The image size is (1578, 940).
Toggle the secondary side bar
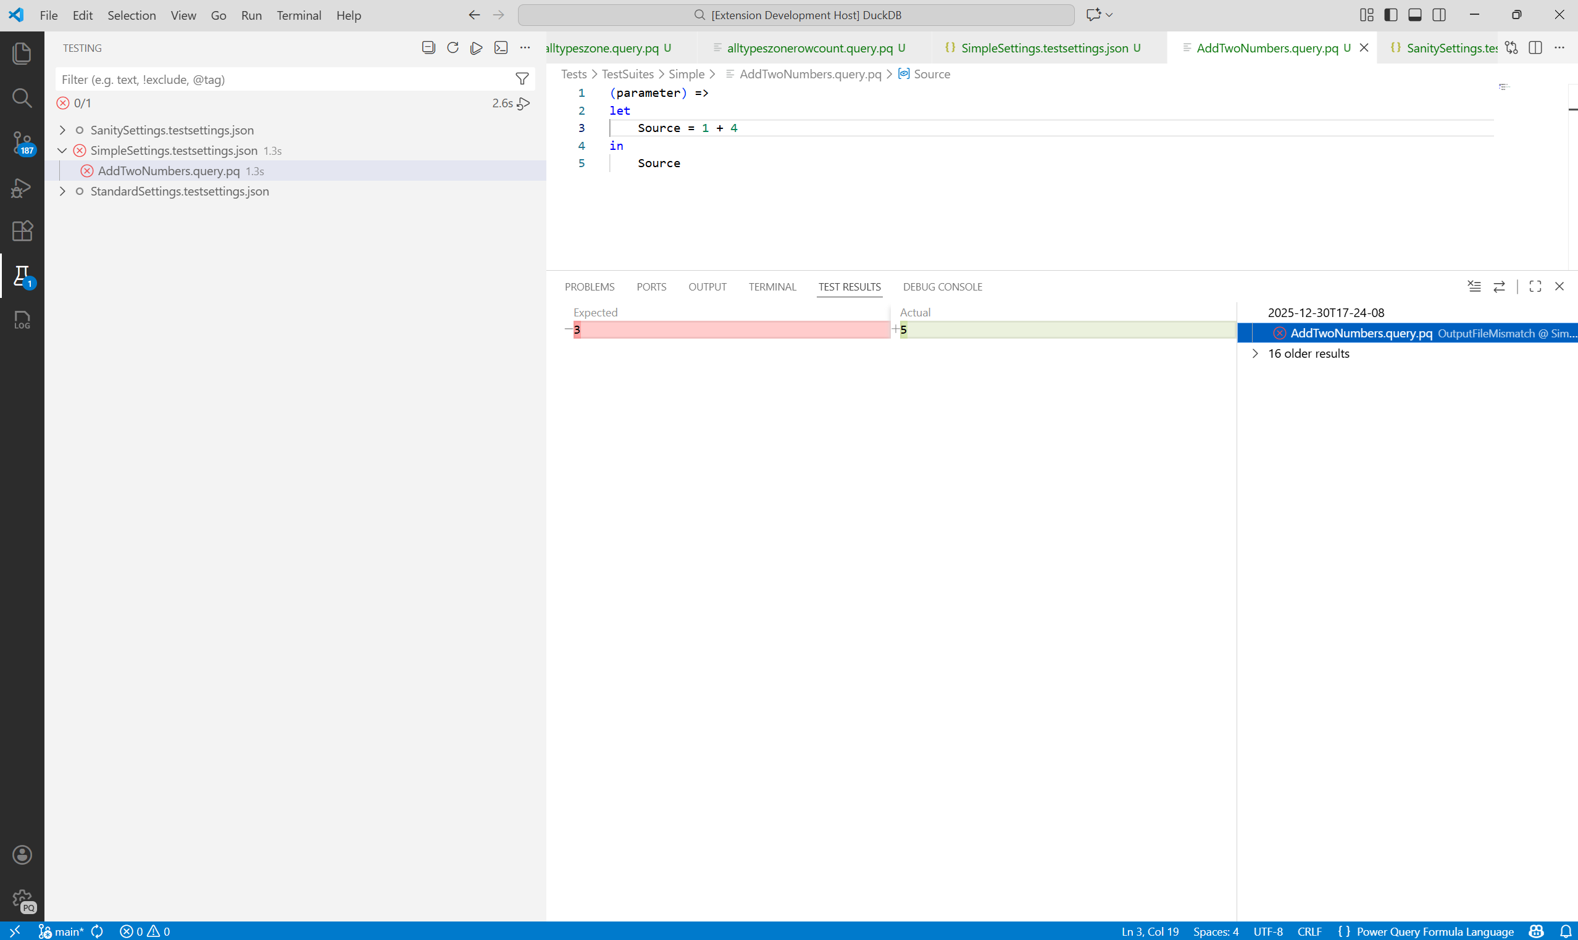point(1439,15)
